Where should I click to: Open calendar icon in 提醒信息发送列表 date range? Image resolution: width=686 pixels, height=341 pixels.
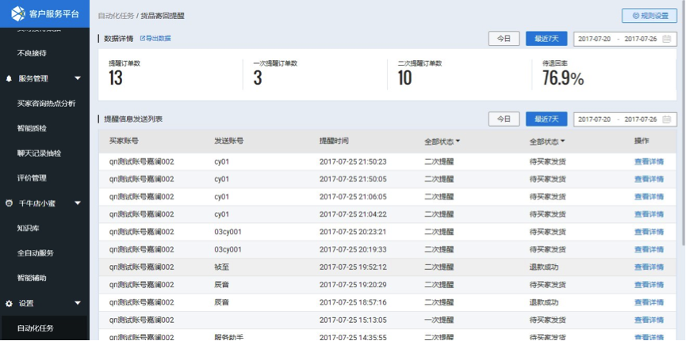(666, 119)
